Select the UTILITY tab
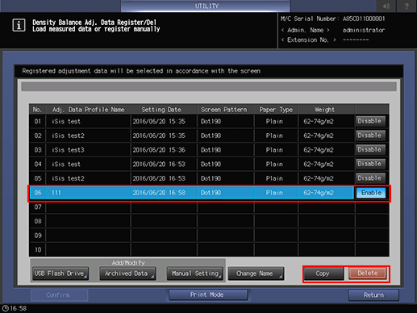The width and height of the screenshot is (417, 313). coord(206,6)
